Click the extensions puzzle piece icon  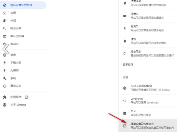point(4,97)
